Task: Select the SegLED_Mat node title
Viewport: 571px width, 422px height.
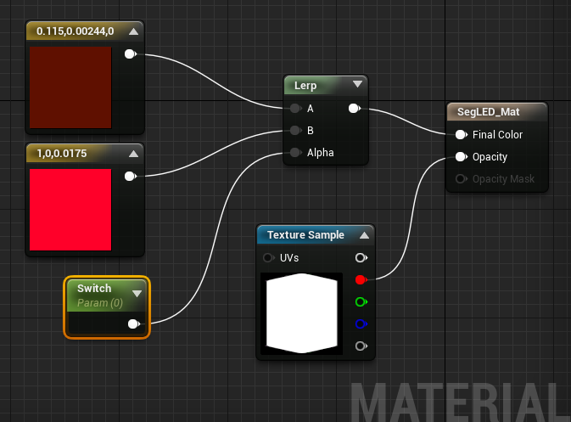Action: (488, 112)
